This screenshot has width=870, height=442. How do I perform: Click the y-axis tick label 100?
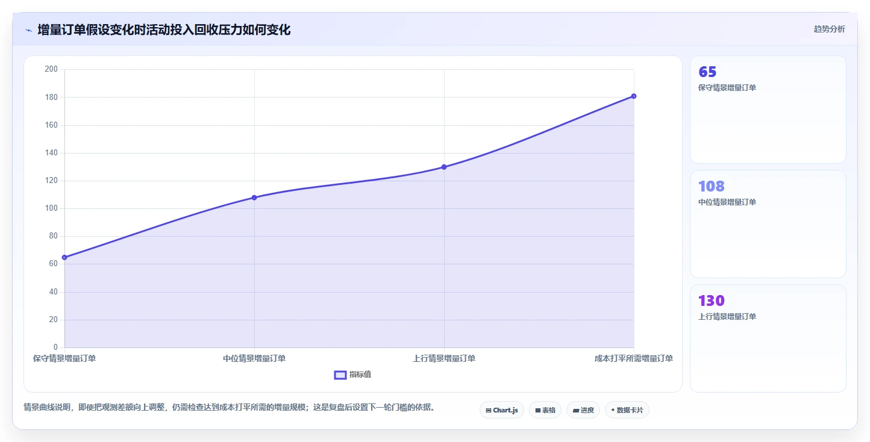pos(51,208)
